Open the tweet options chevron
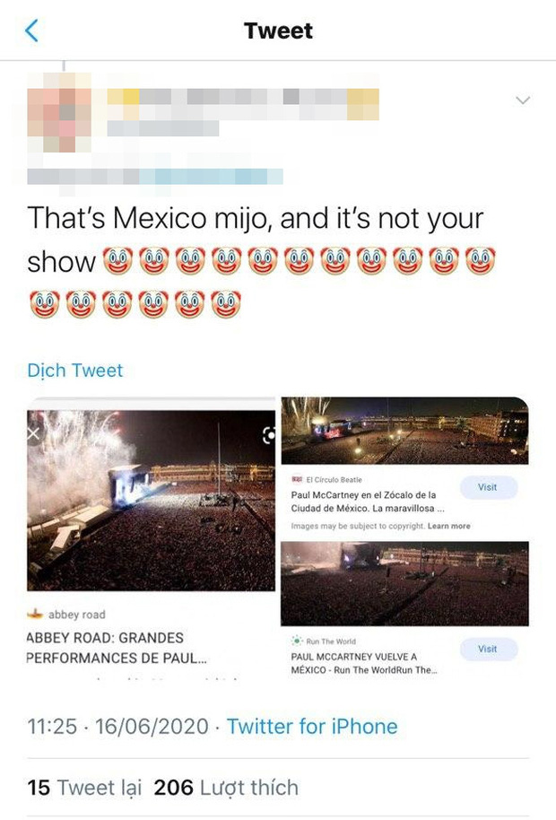 pyautogui.click(x=523, y=100)
